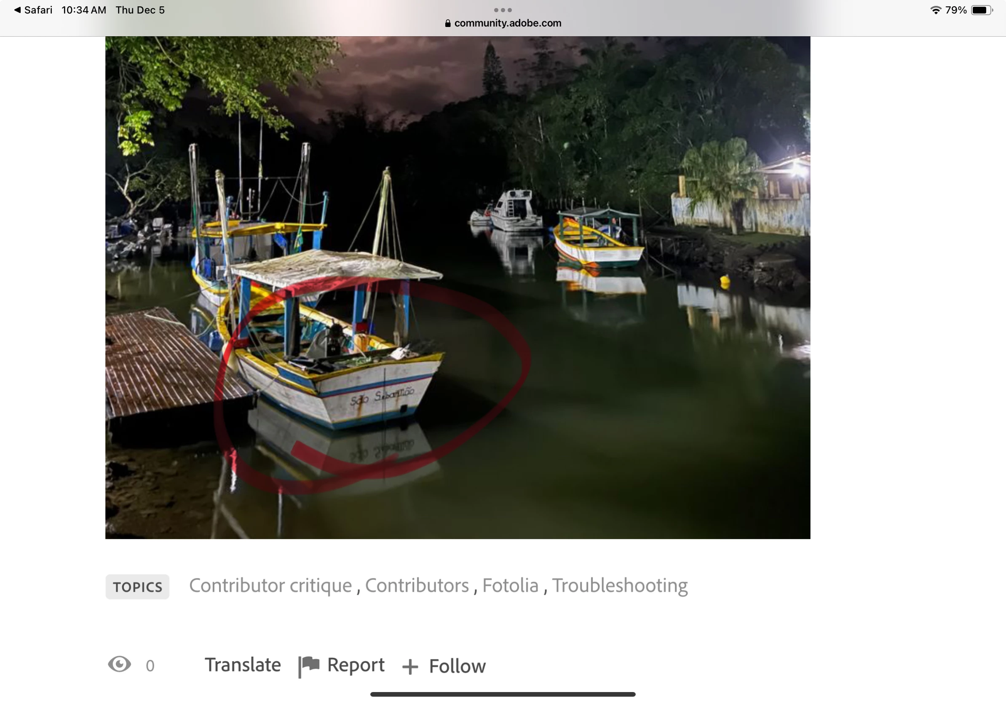
Task: Open the Troubleshooting topic link
Action: [620, 586]
